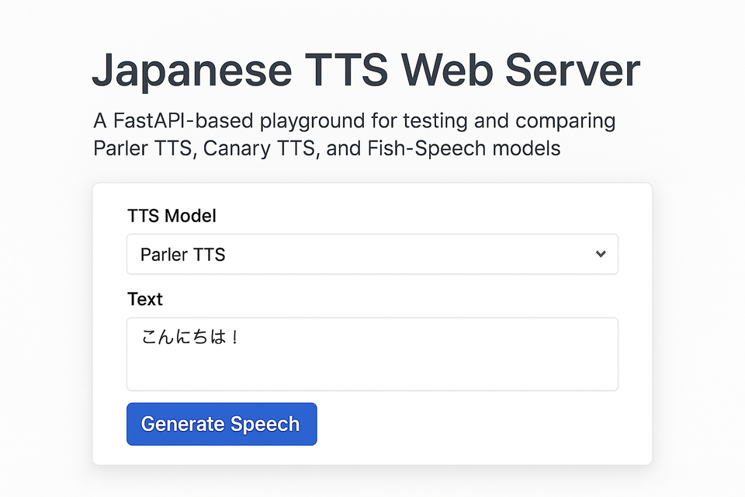Image resolution: width=745 pixels, height=497 pixels.
Task: Click the chevron arrow in model selector
Action: click(x=600, y=254)
